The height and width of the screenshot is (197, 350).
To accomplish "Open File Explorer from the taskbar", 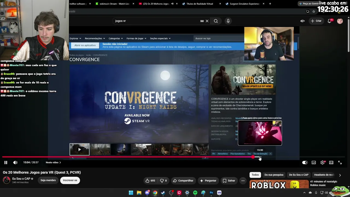I will tap(139, 193).
